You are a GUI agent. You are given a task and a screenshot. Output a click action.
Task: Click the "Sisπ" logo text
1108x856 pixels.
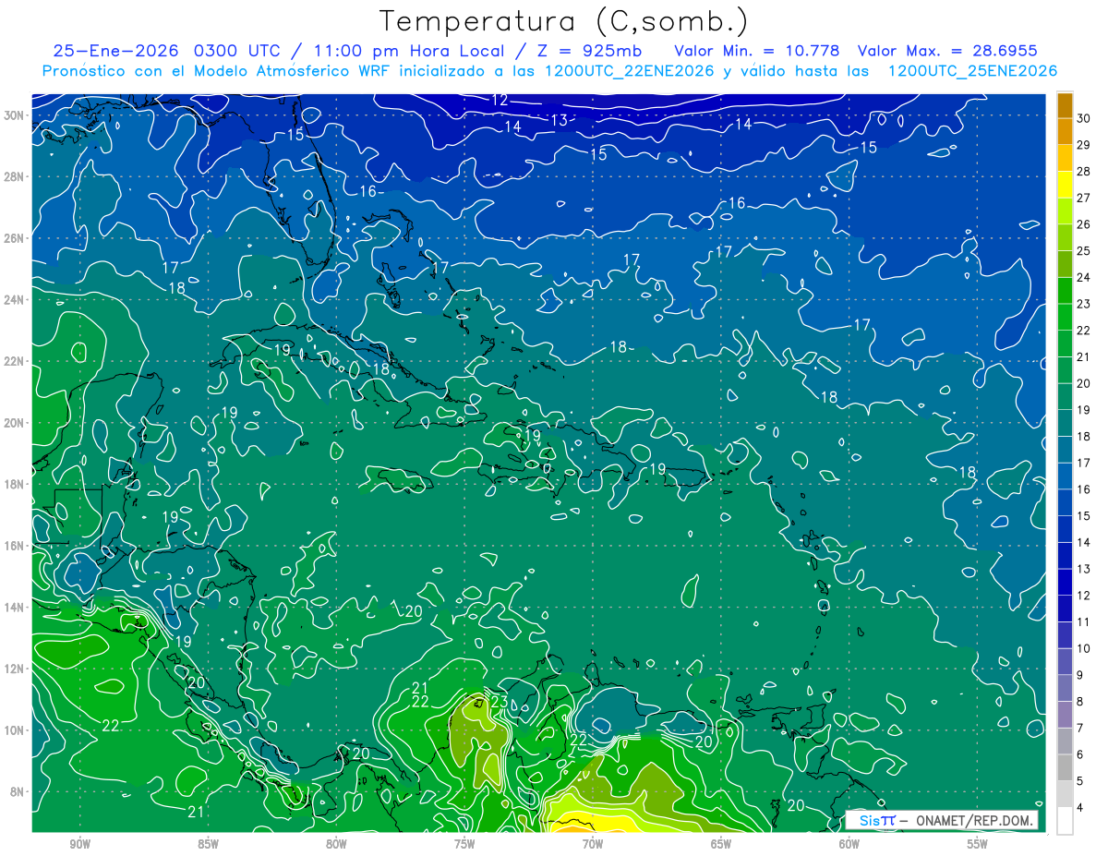[876, 820]
